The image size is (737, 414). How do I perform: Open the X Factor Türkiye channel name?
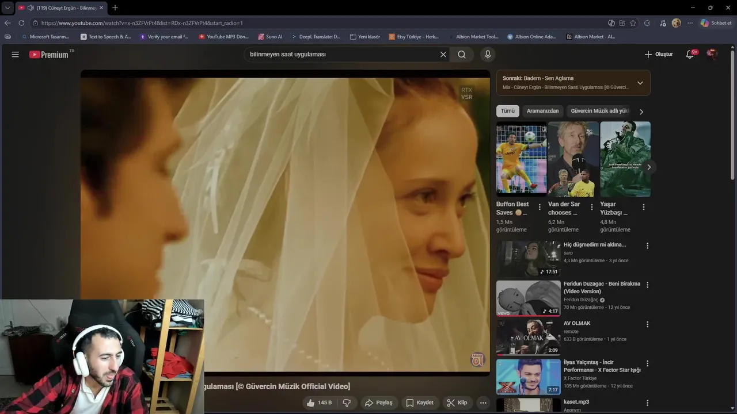(580, 378)
